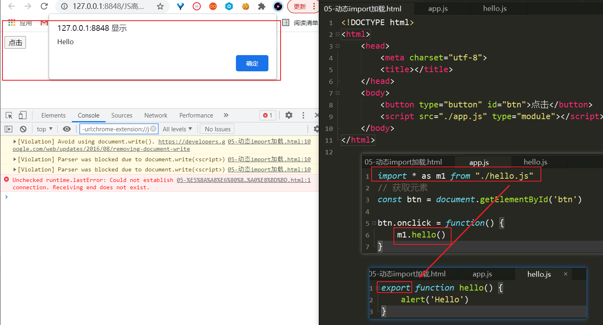Open the top JavaScript context dropdown
The height and width of the screenshot is (325, 603).
(45, 129)
